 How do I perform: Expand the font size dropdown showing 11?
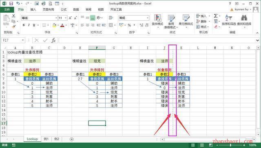(x=66, y=18)
